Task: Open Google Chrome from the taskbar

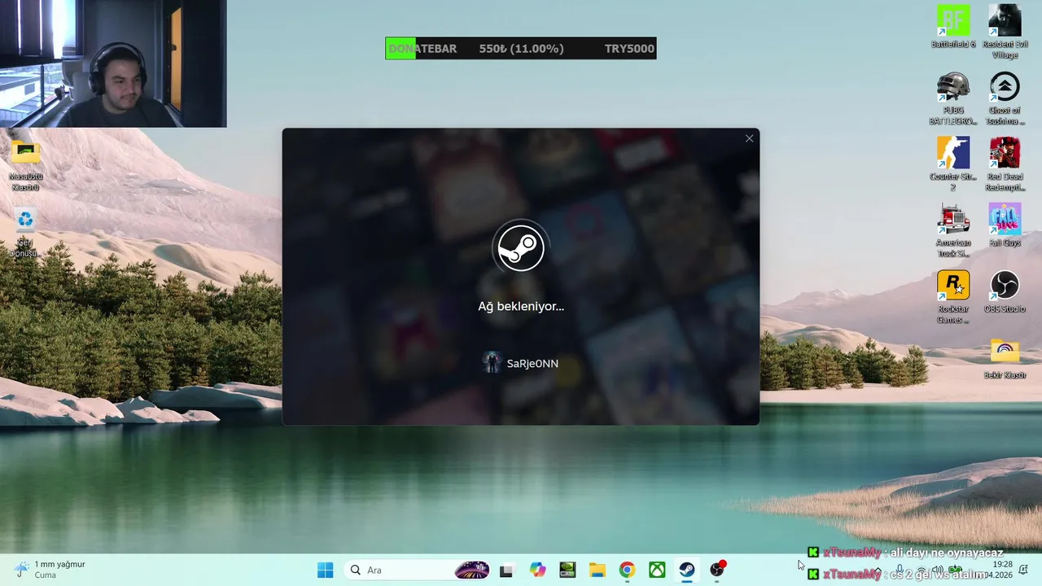Action: coord(627,570)
